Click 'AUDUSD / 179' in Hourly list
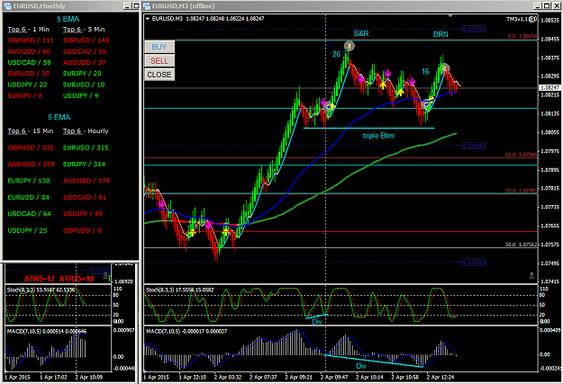 coord(86,181)
